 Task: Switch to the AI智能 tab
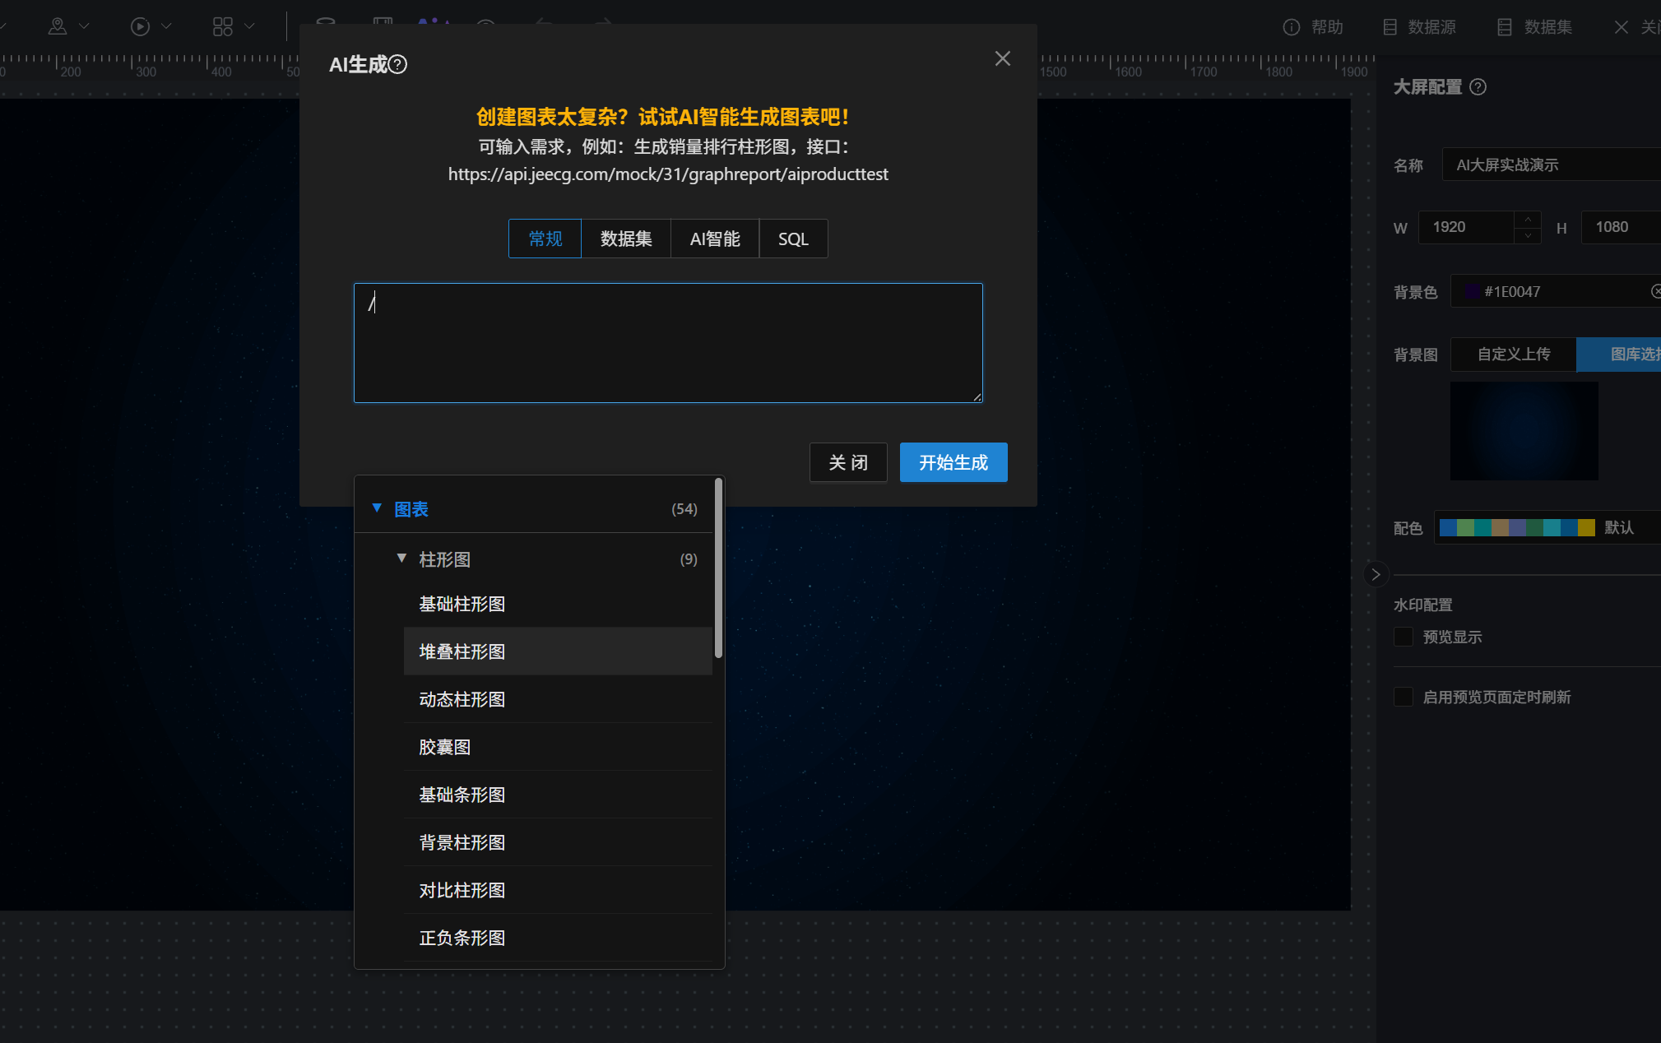pos(714,239)
